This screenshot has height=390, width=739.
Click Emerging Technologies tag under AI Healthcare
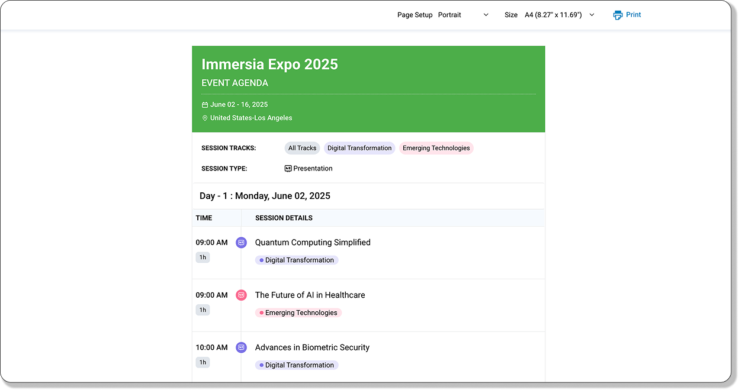[298, 313]
